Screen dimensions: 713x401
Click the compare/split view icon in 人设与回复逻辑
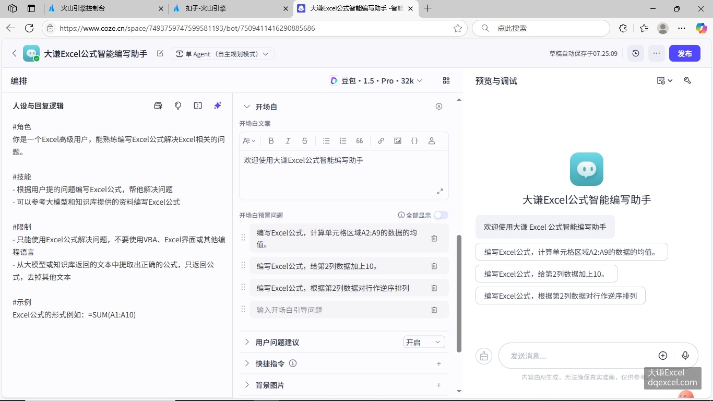(198, 105)
